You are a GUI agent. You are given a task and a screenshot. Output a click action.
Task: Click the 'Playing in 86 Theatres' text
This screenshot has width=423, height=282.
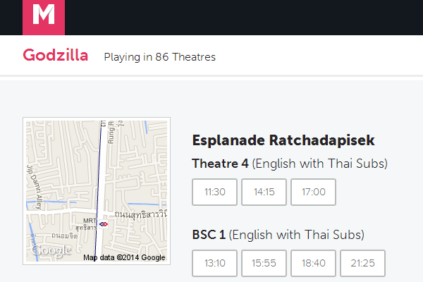(159, 56)
